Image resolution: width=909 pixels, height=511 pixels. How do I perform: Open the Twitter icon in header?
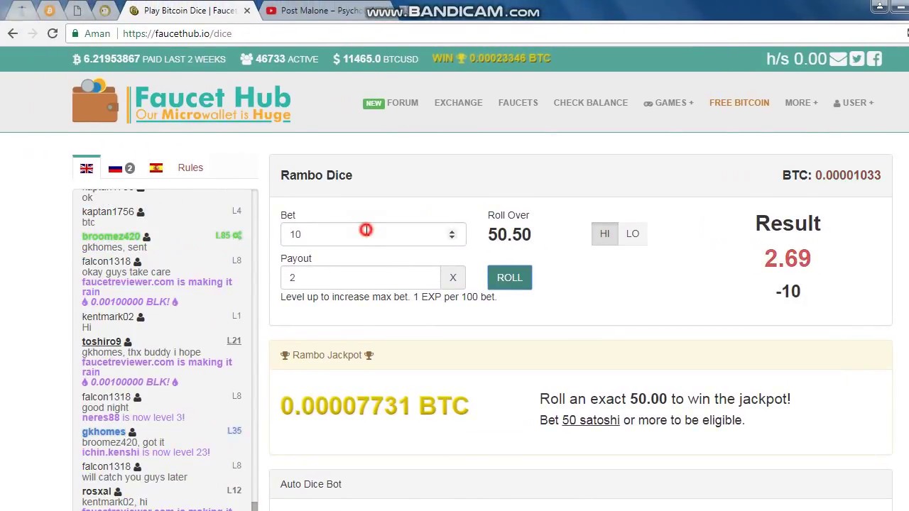point(856,59)
